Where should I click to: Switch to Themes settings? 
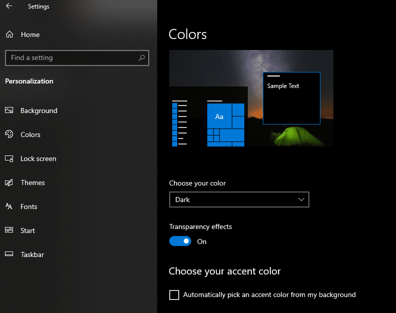[x=33, y=182]
